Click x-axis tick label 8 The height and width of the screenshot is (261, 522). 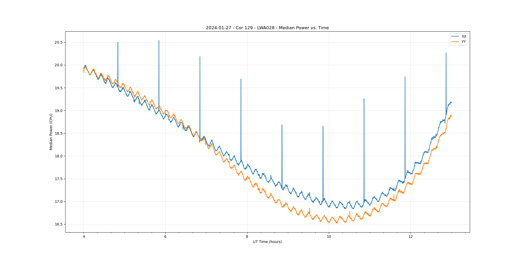coord(247,237)
